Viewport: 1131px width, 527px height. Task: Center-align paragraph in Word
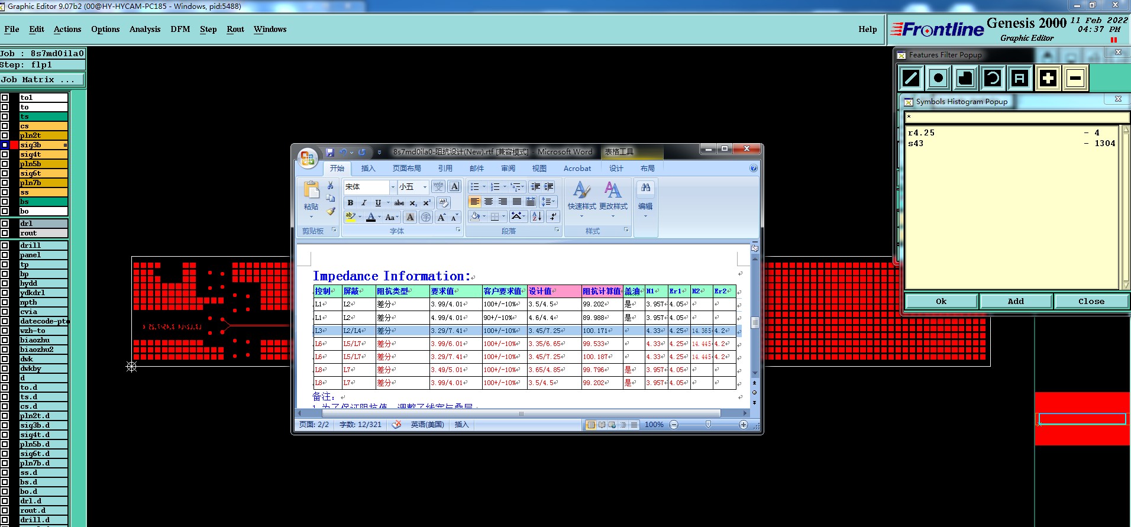coord(489,202)
